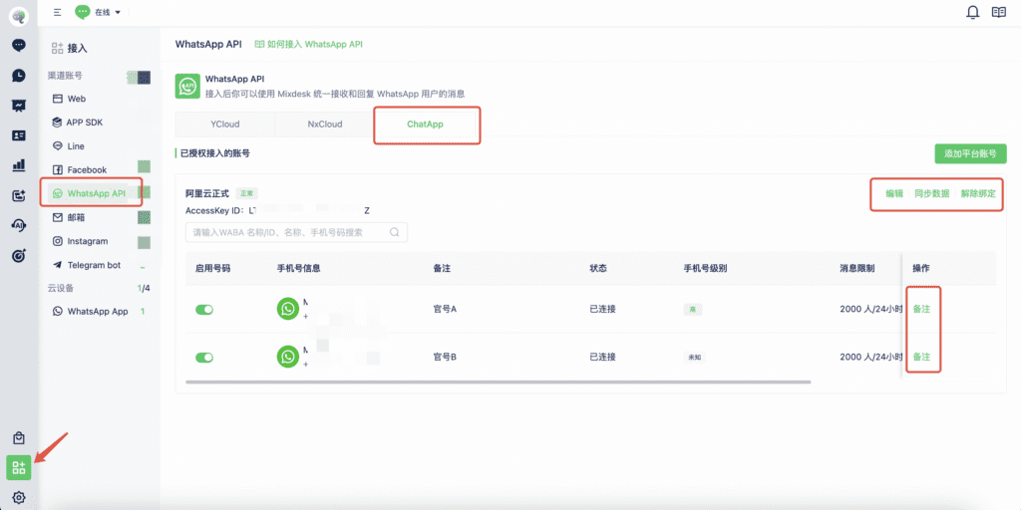The image size is (1021, 510).
Task: Disable the number toggle for 官号B
Action: [x=204, y=357]
